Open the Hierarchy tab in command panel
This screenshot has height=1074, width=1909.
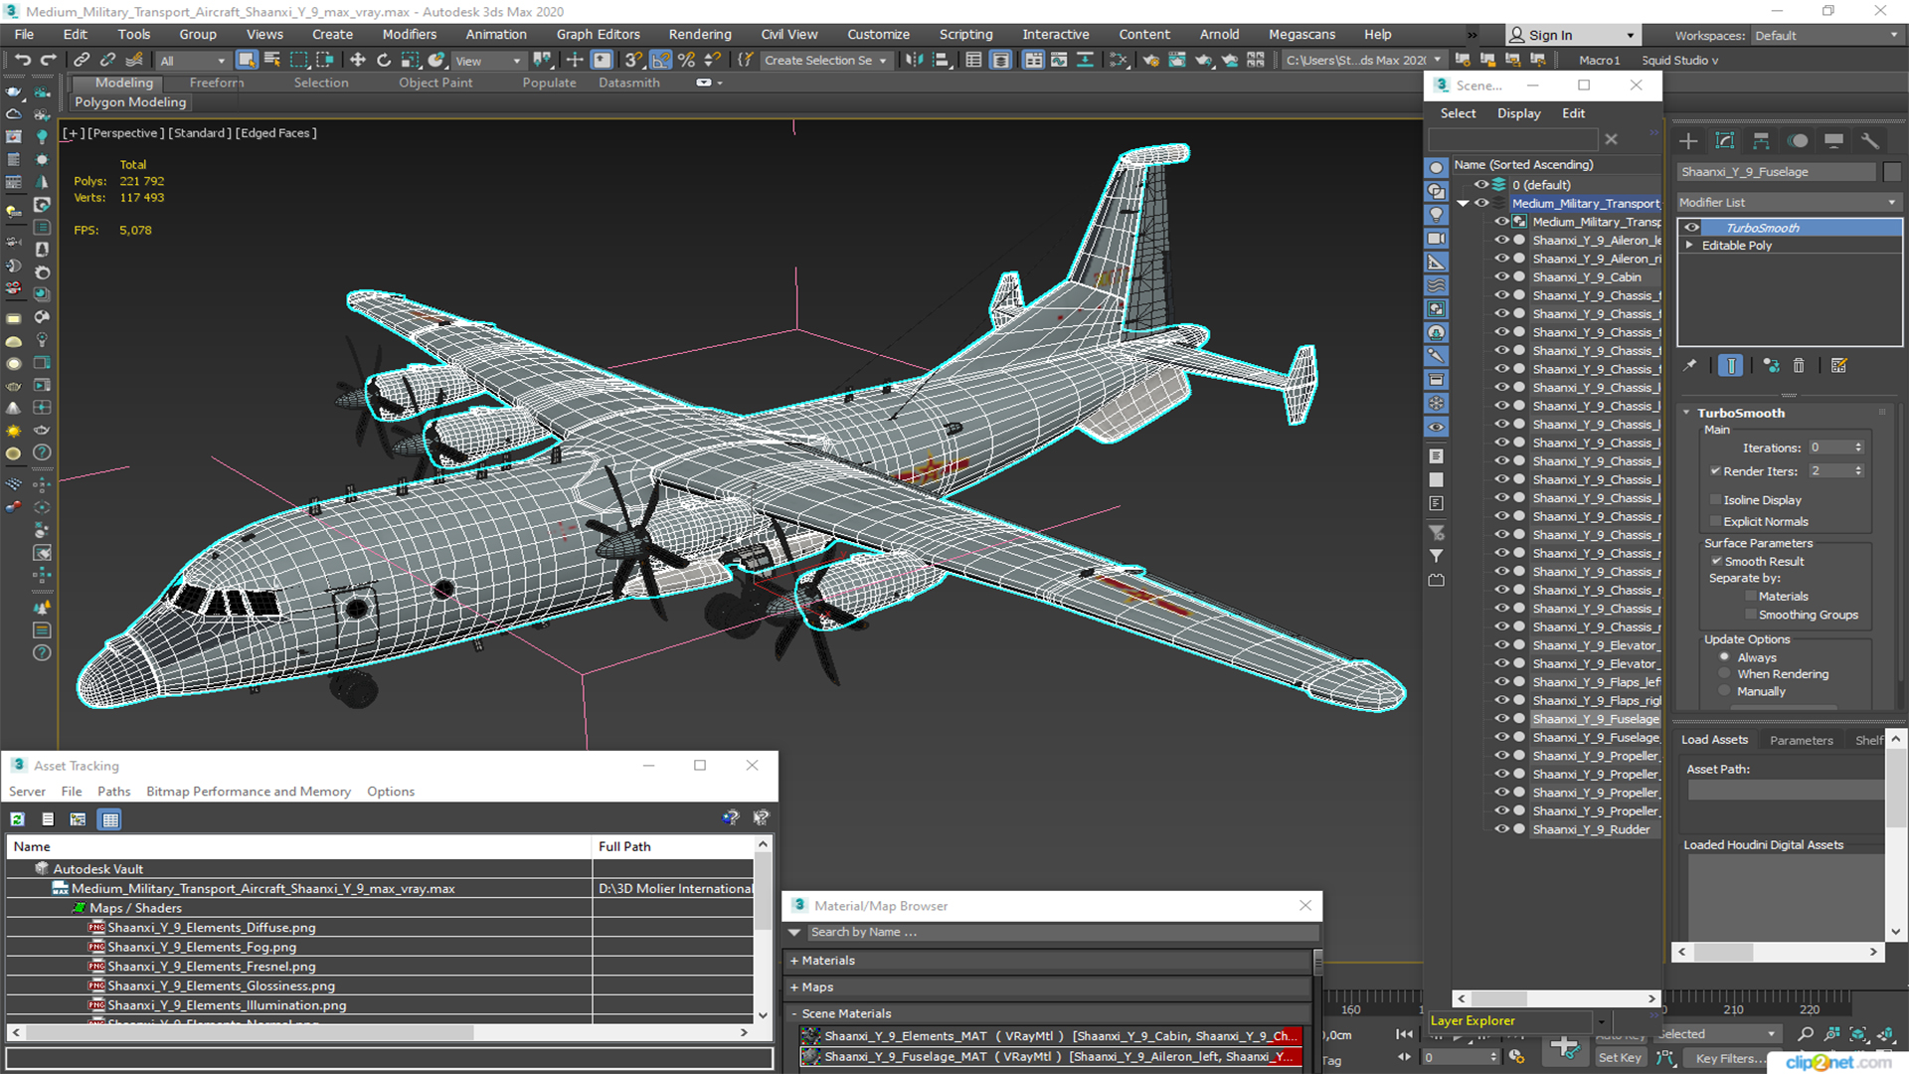coord(1761,140)
